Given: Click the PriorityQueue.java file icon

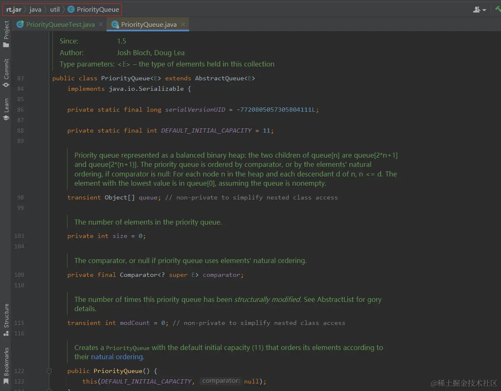Looking at the screenshot, I should point(115,24).
